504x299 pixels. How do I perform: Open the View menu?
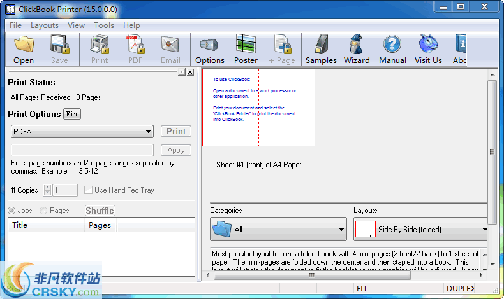(x=76, y=25)
